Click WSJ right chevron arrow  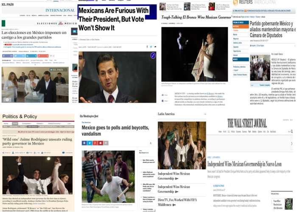(292, 144)
